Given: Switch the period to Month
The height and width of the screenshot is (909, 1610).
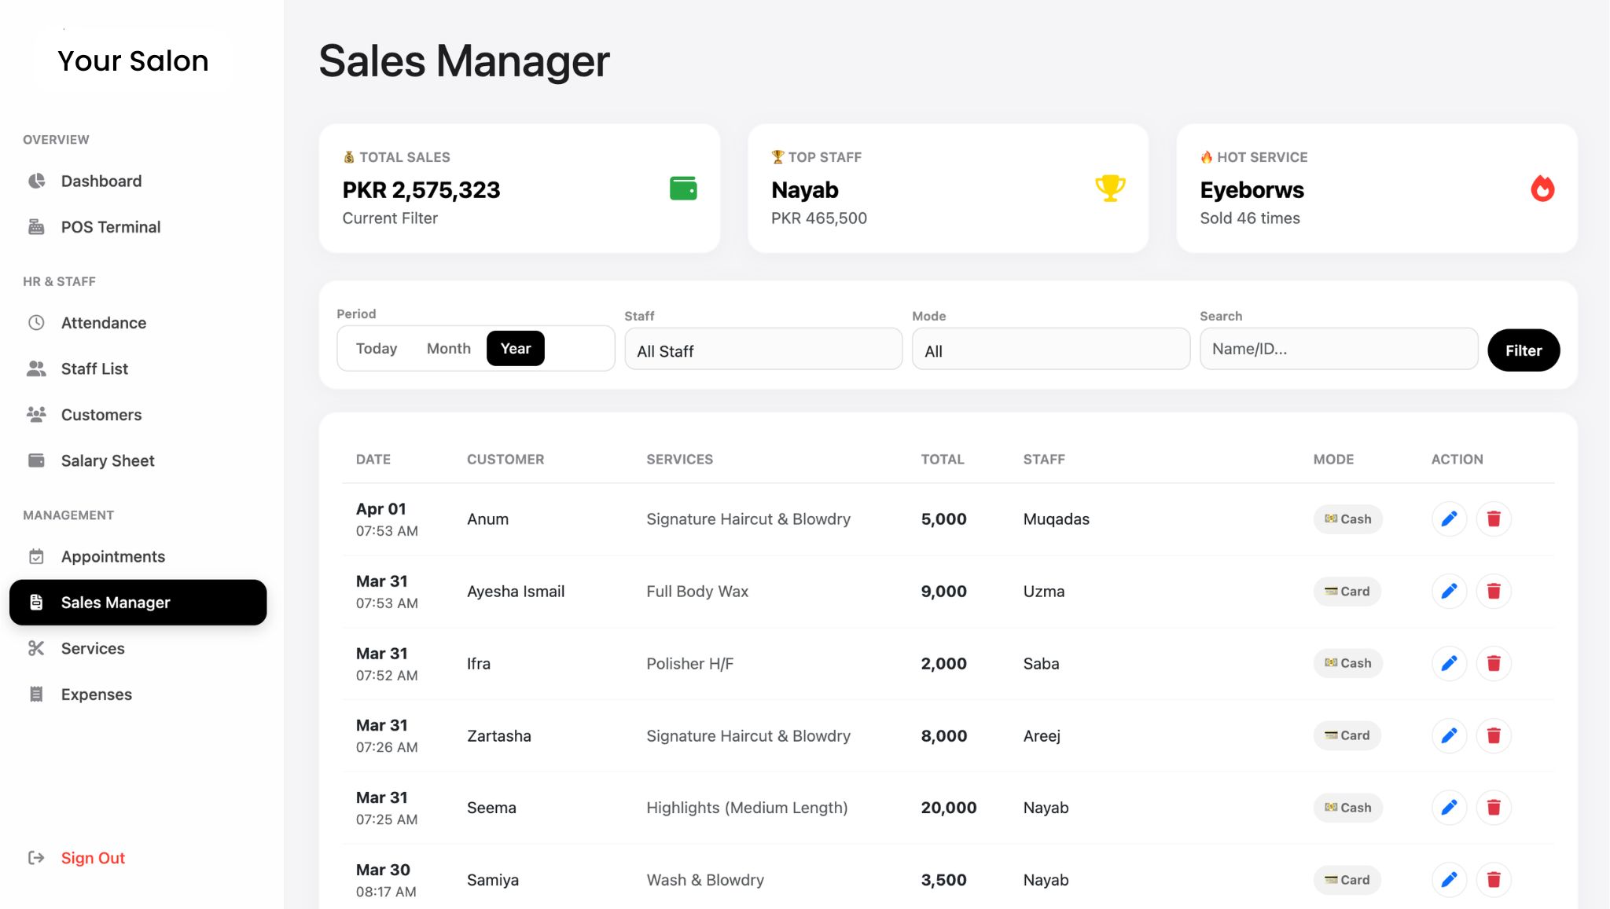Looking at the screenshot, I should point(448,348).
